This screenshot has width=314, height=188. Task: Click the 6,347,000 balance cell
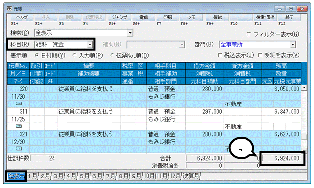coord(281,111)
